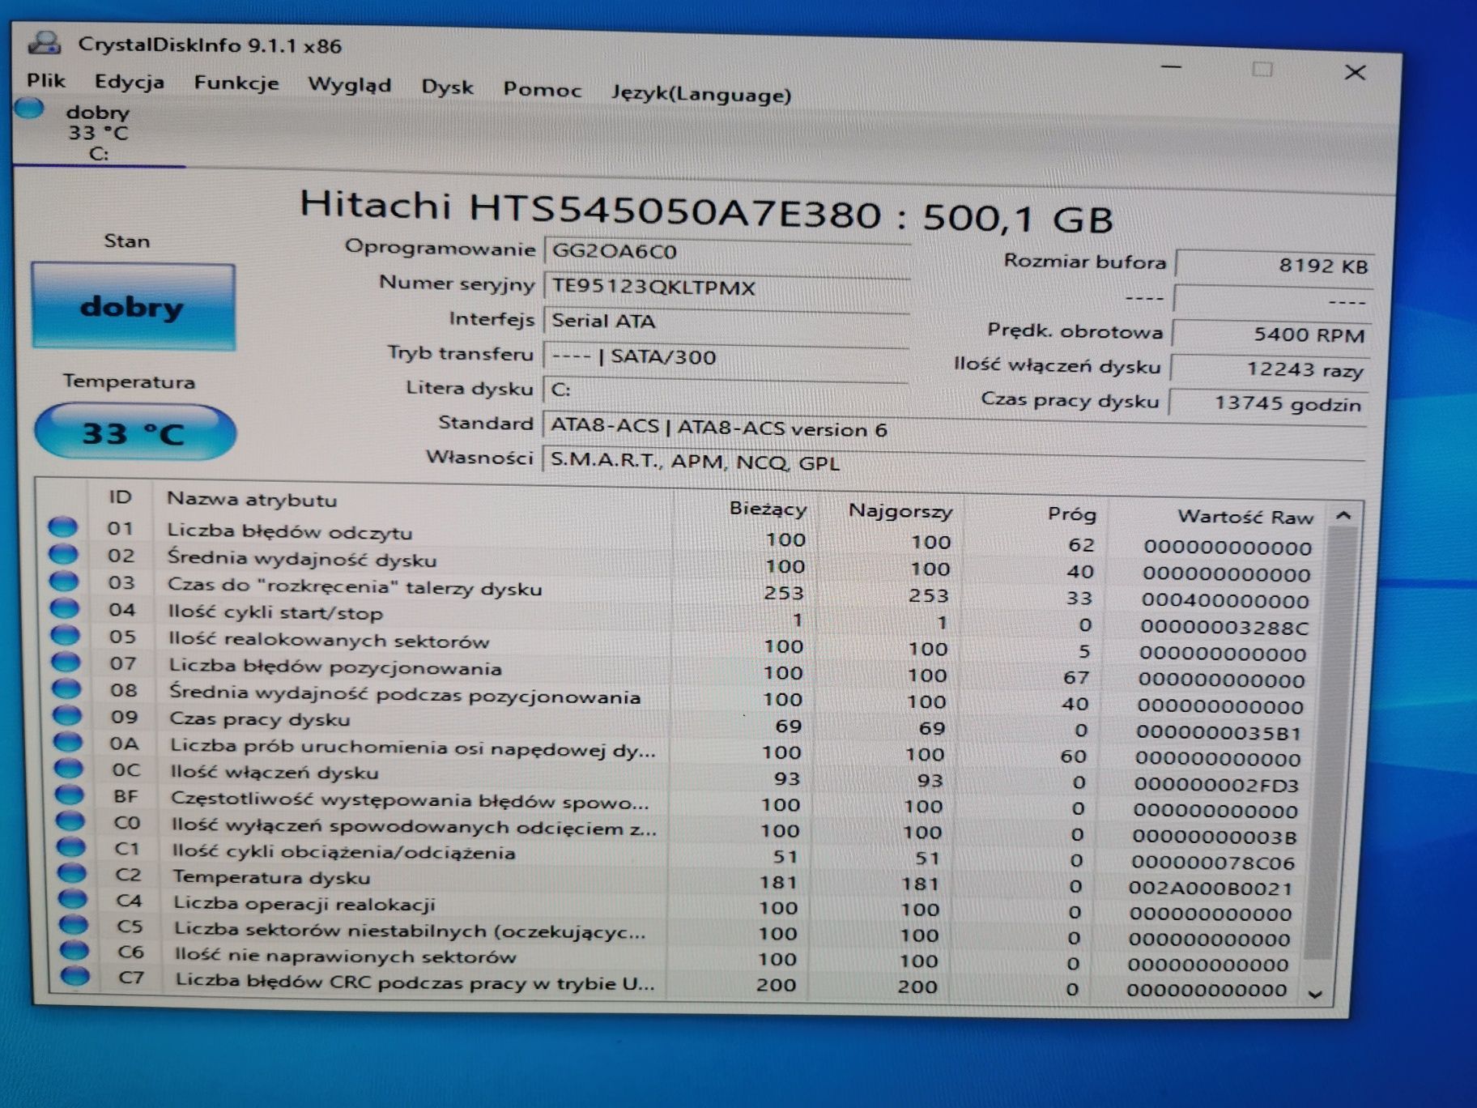Click status orb for attribute C7 CRC errors
1477x1108 pixels.
tap(75, 975)
